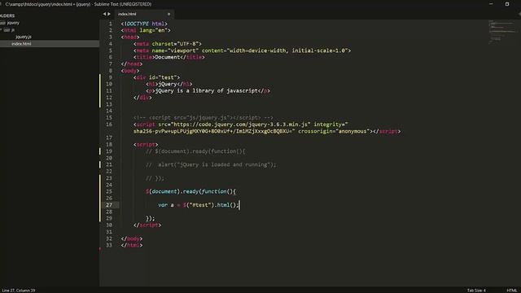Click the closing }); on line 29
Image resolution: width=521 pixels, height=293 pixels.
(x=150, y=218)
